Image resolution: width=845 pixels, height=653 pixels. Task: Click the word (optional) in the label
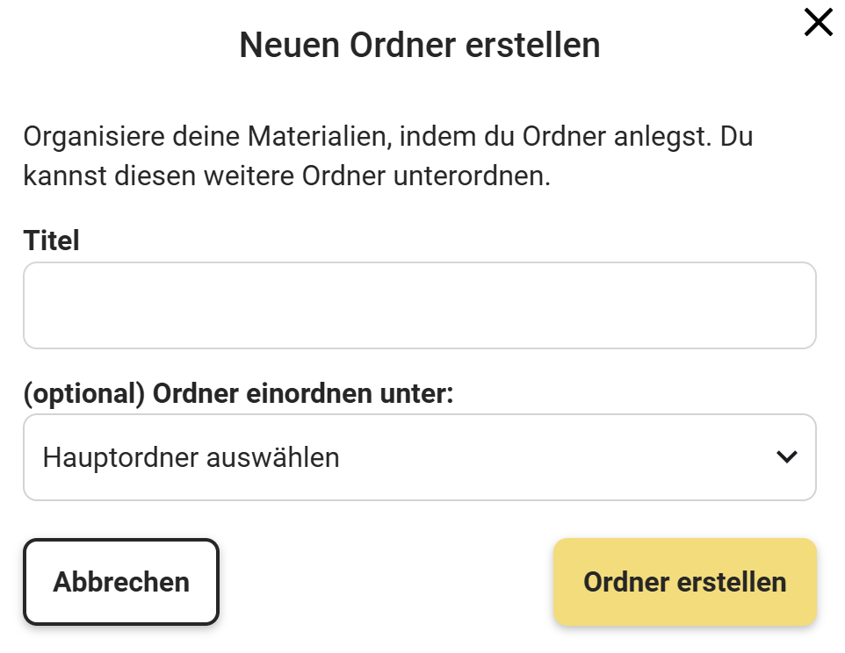point(83,394)
